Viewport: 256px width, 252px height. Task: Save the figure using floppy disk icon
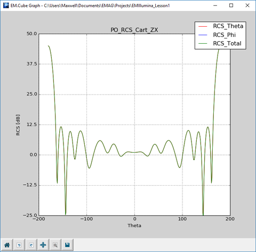67,245
